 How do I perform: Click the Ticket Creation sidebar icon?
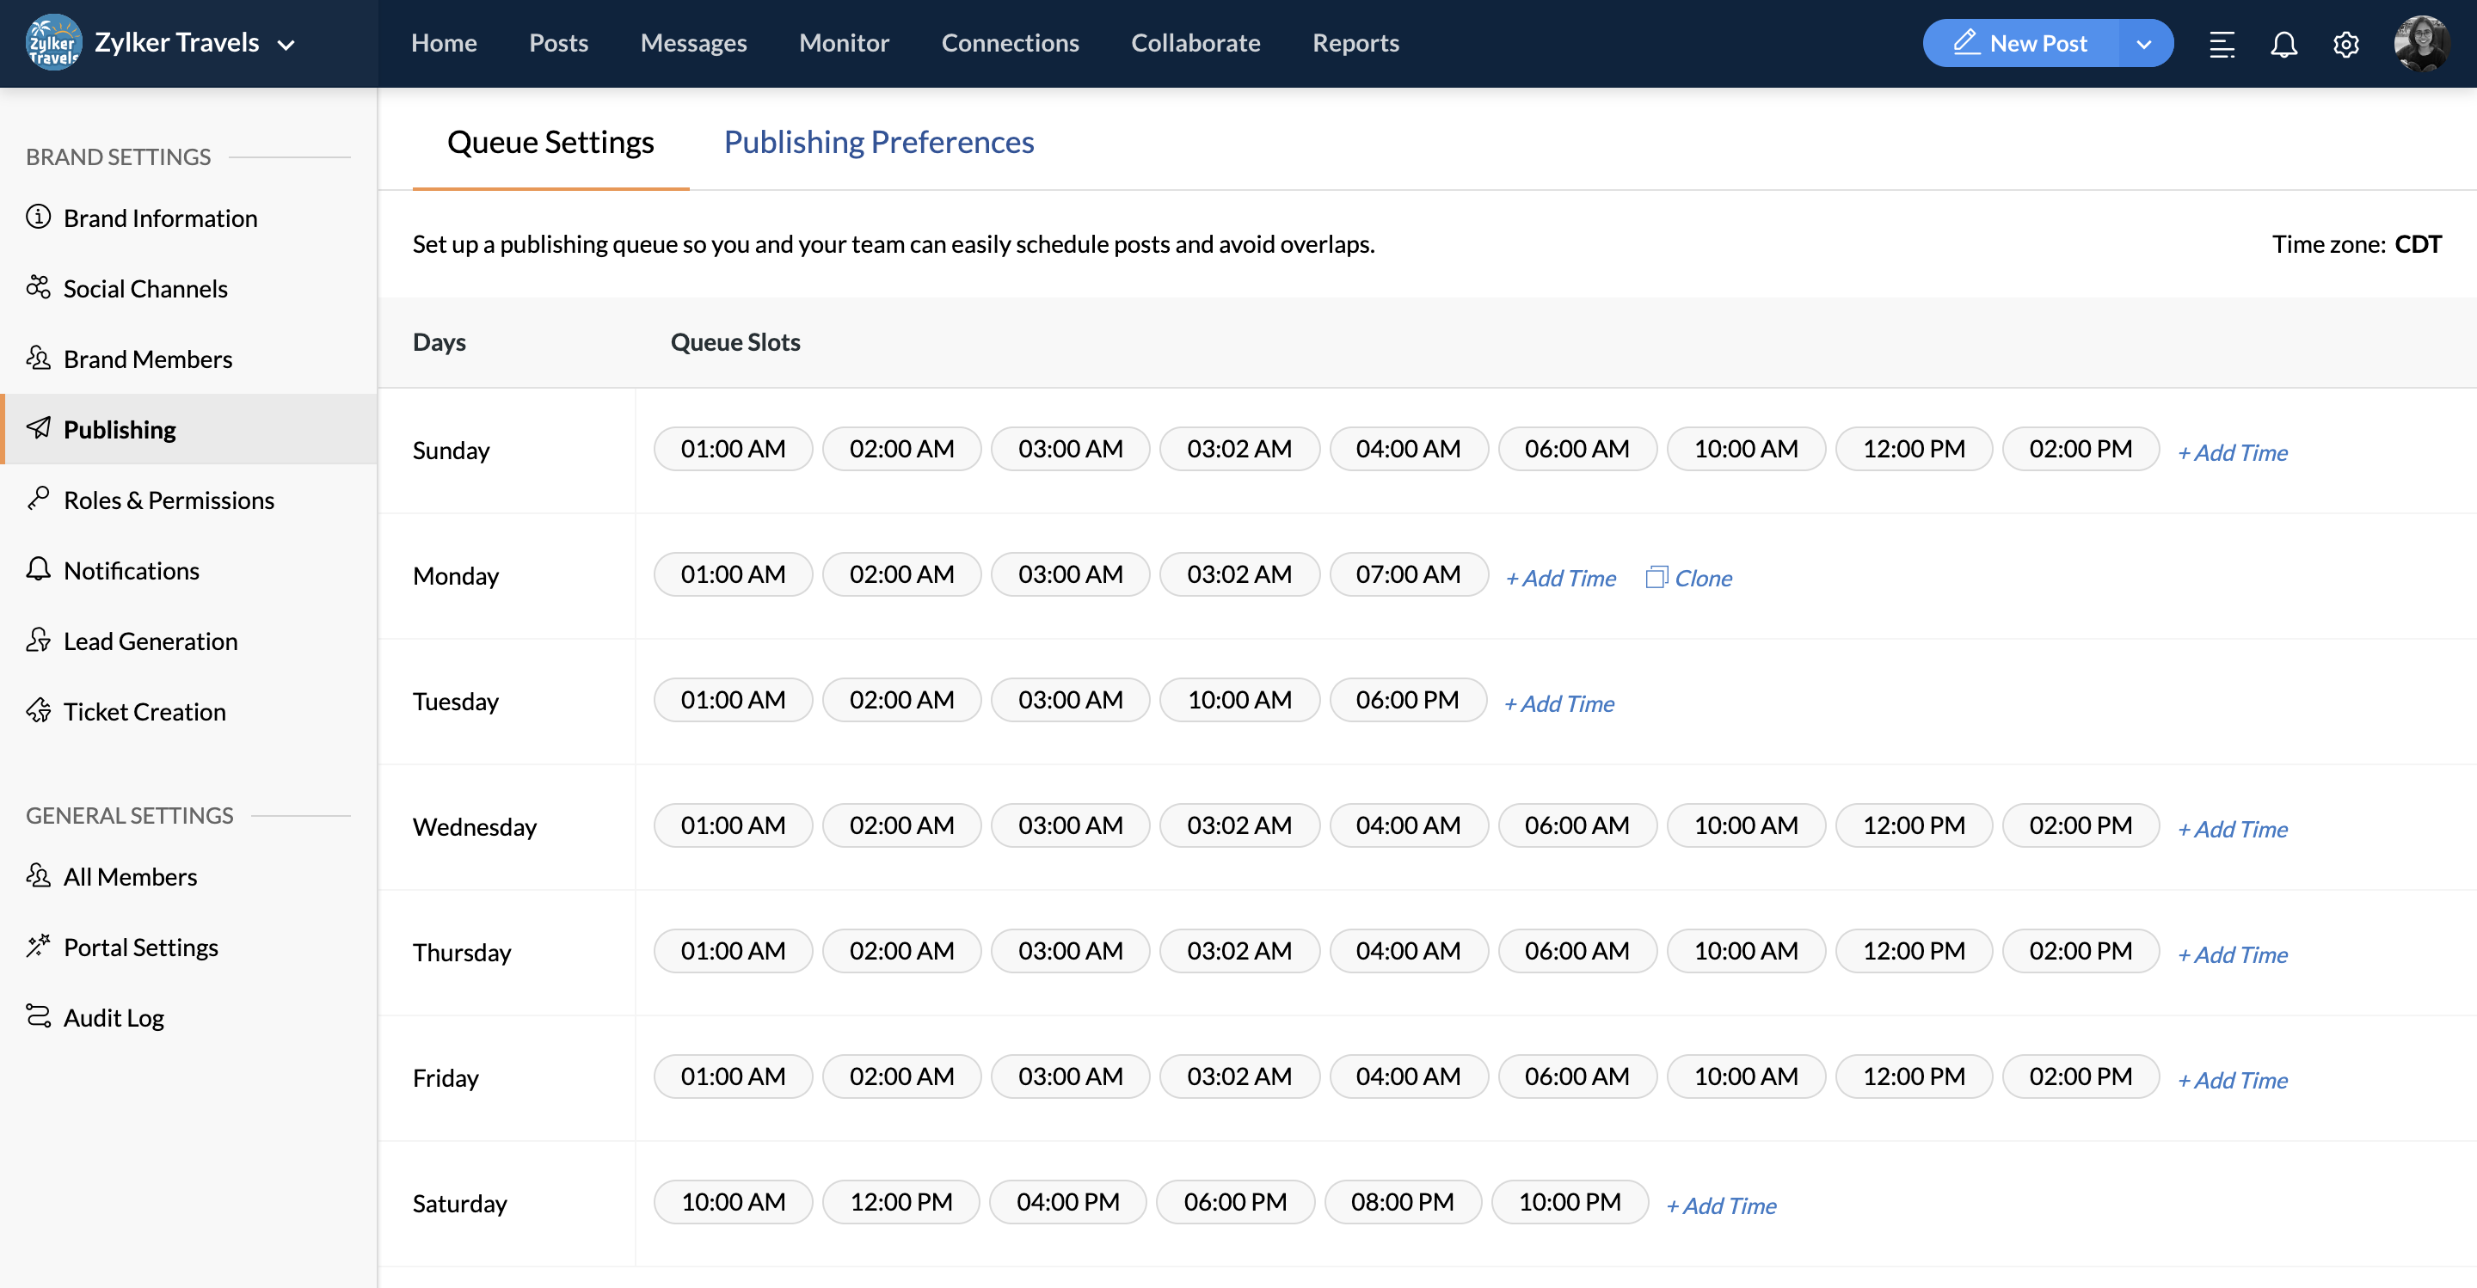(39, 710)
